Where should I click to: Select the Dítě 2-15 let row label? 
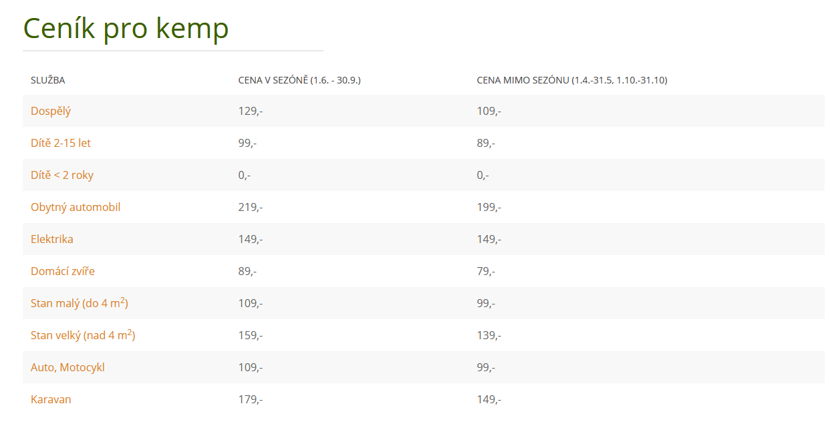61,143
